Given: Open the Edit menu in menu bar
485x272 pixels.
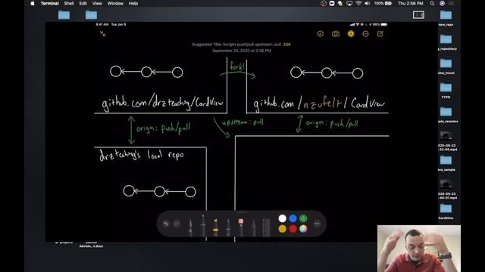Looking at the screenshot, I should [x=83, y=3].
